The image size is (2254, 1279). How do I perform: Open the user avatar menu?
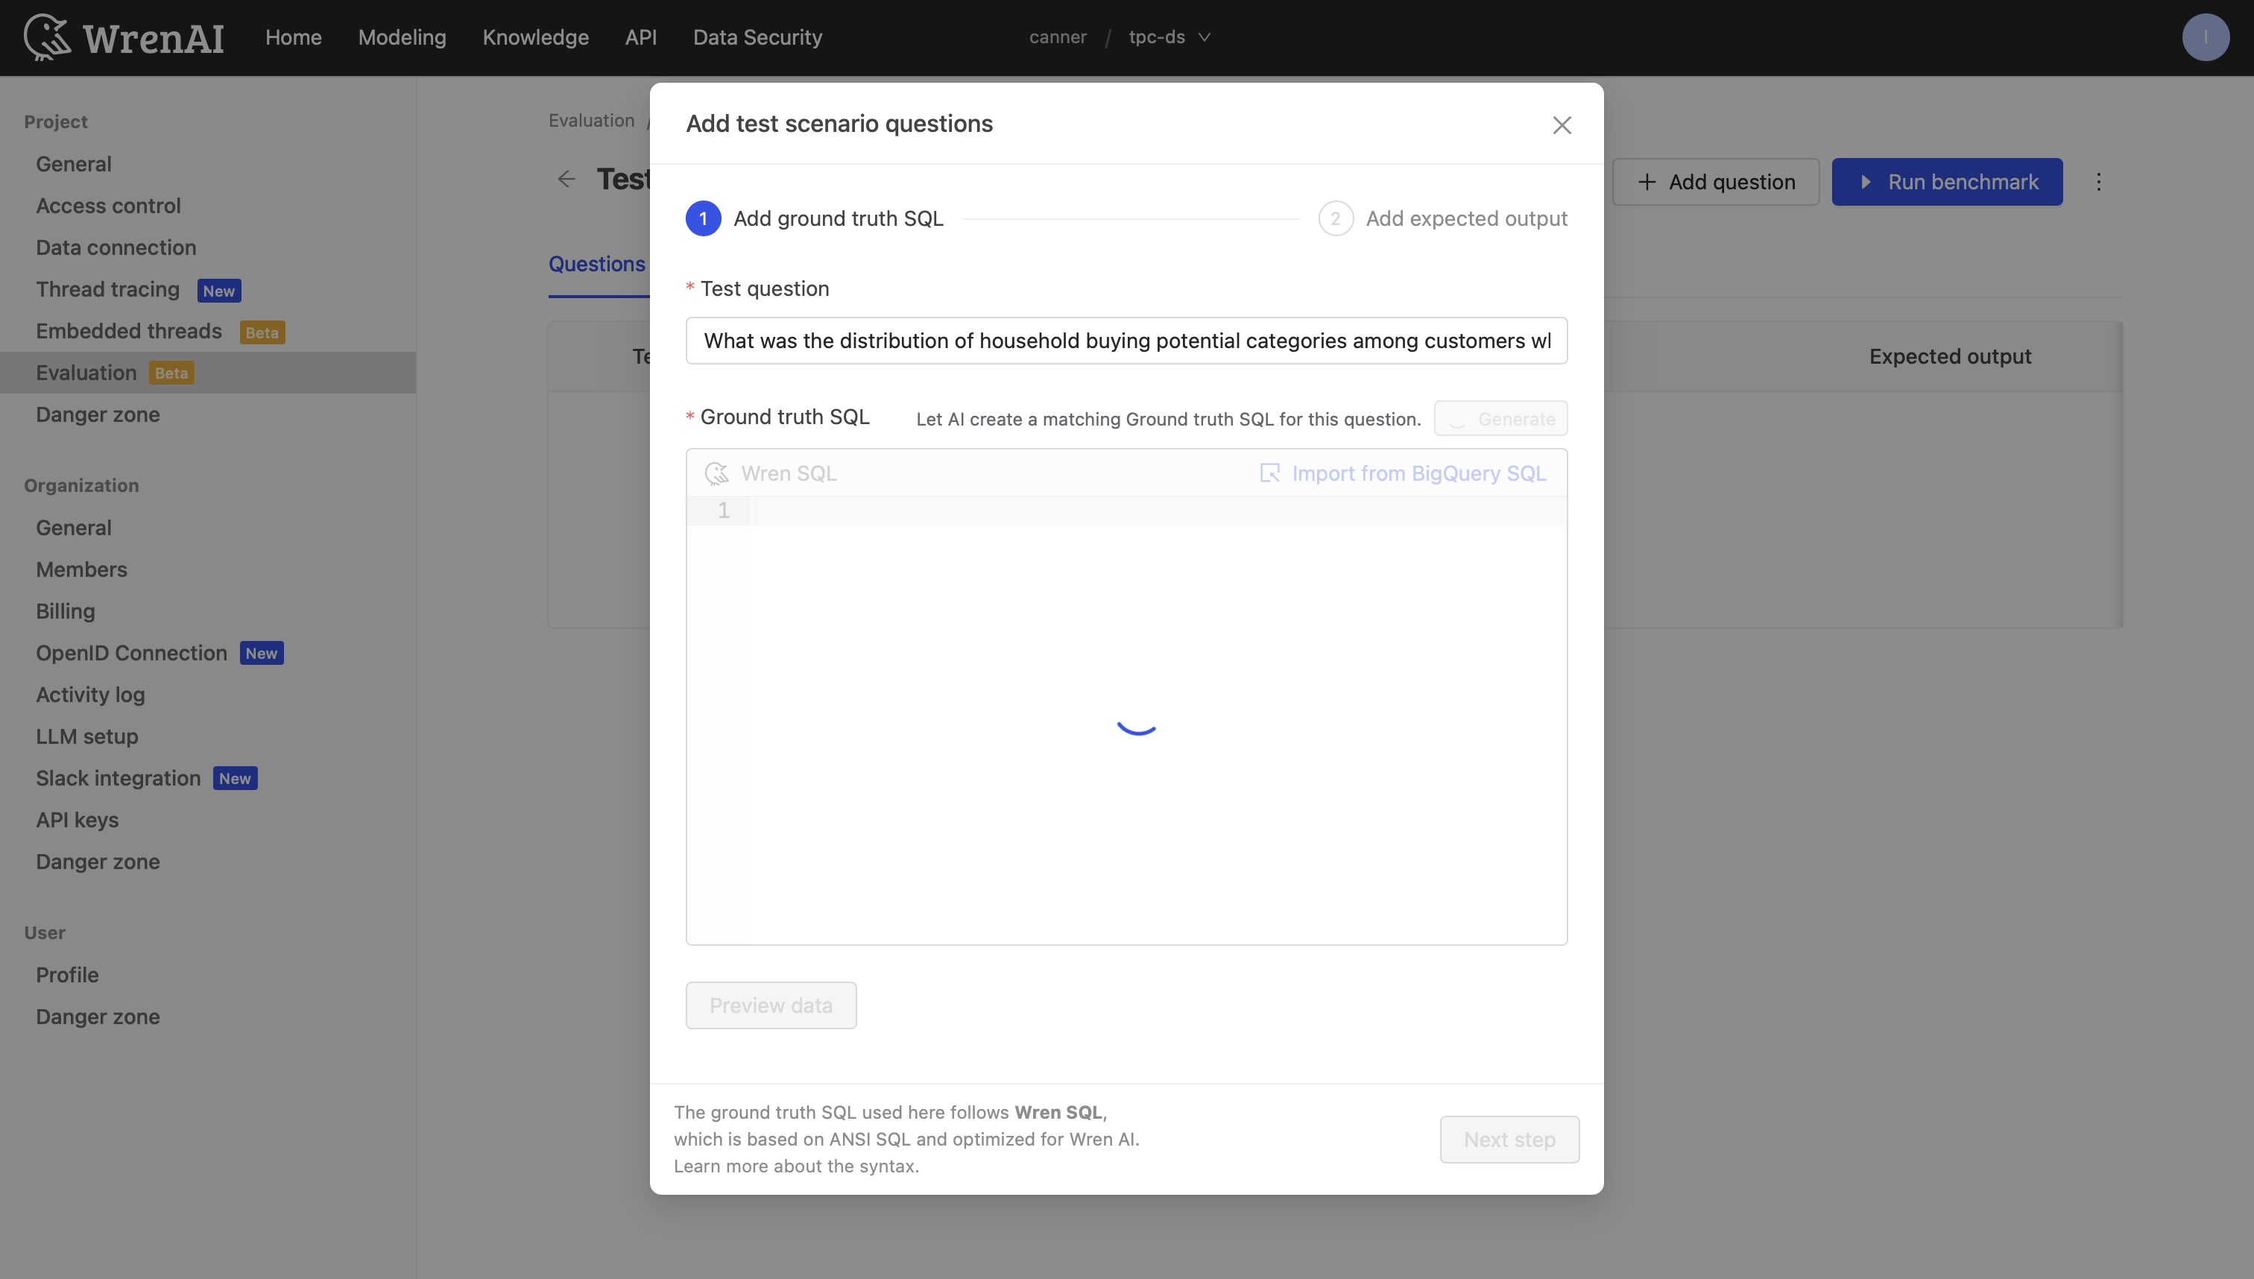coord(2205,37)
